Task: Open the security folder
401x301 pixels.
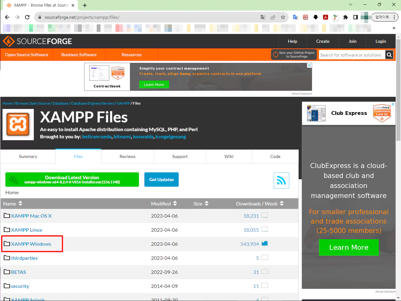Action: [x=20, y=286]
